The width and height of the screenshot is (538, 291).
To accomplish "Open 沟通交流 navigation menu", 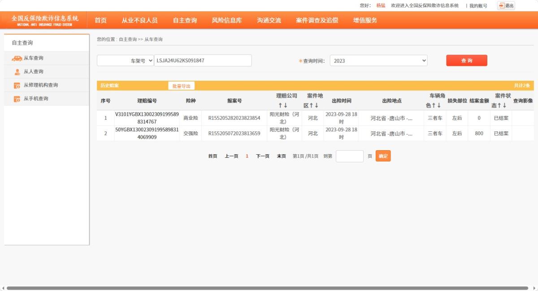I will point(269,20).
